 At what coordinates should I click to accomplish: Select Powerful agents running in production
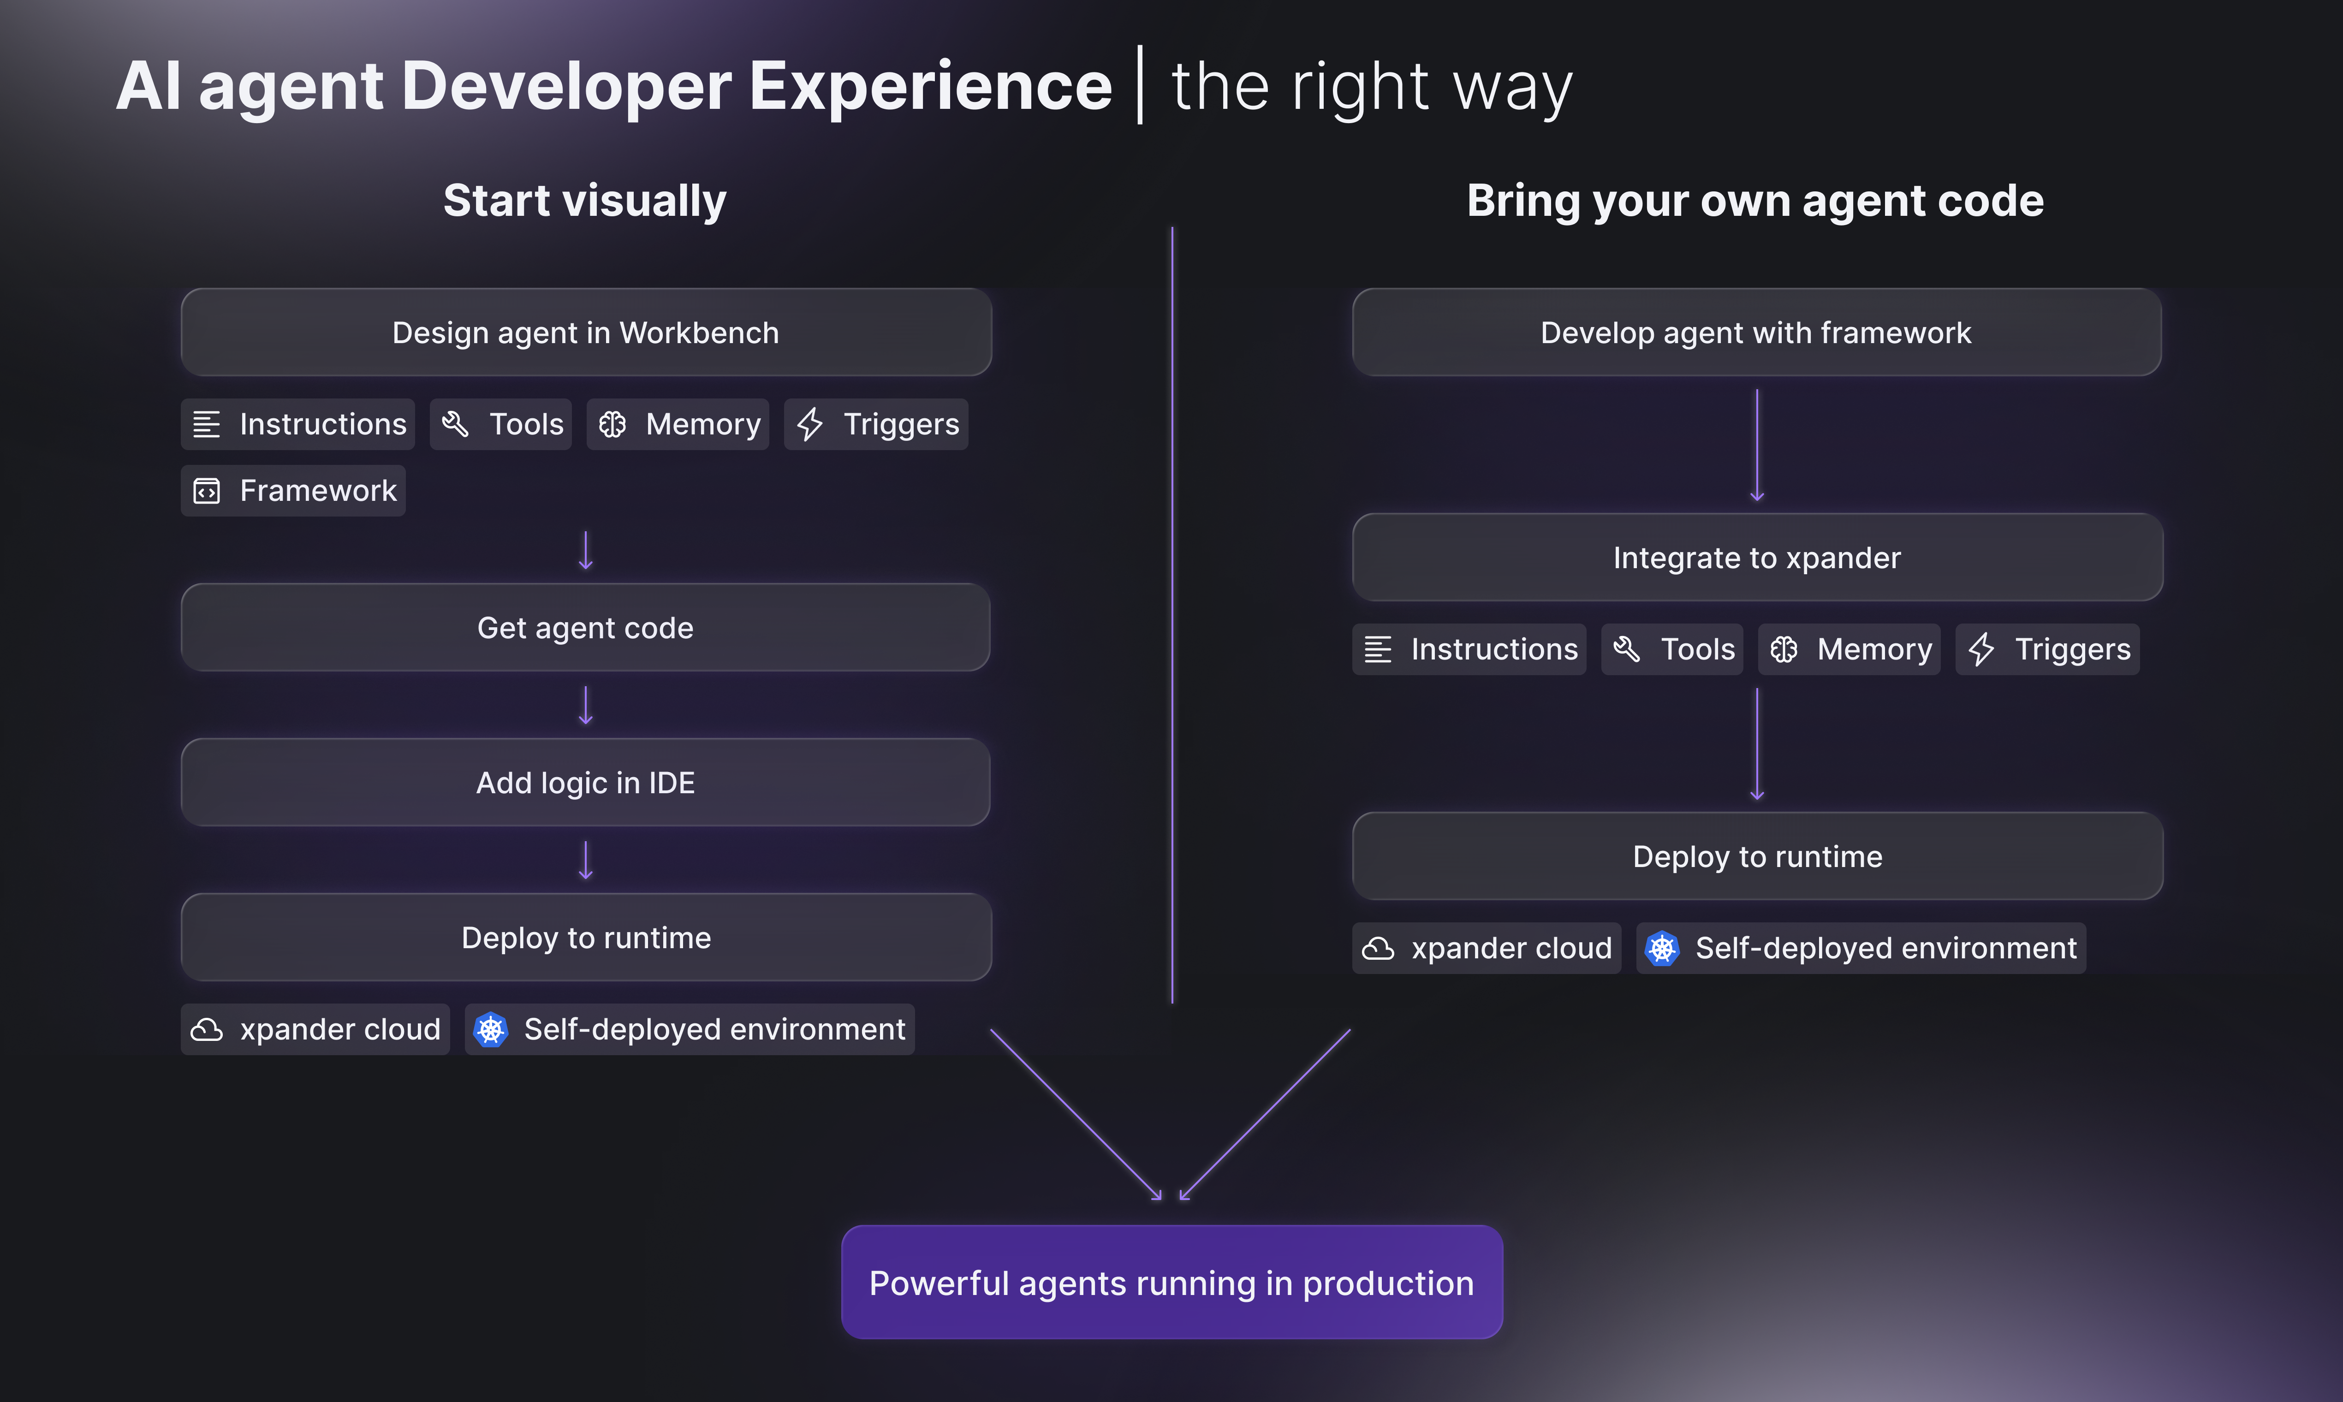(1171, 1282)
